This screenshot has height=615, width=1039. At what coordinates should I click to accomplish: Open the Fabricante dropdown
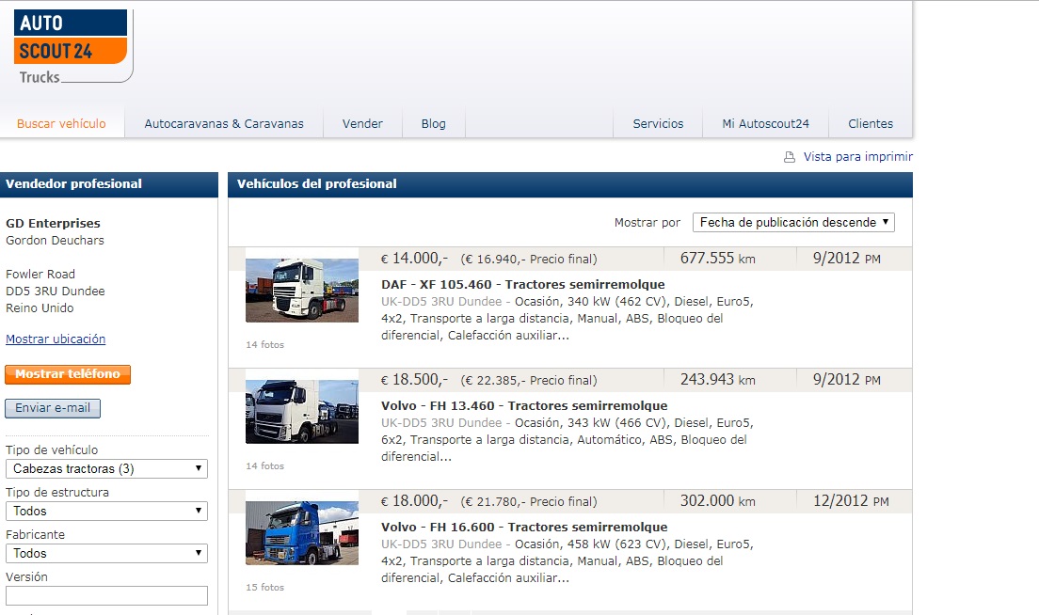tap(106, 554)
